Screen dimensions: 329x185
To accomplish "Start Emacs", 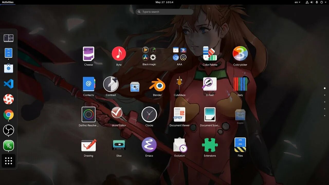I will pyautogui.click(x=149, y=145).
